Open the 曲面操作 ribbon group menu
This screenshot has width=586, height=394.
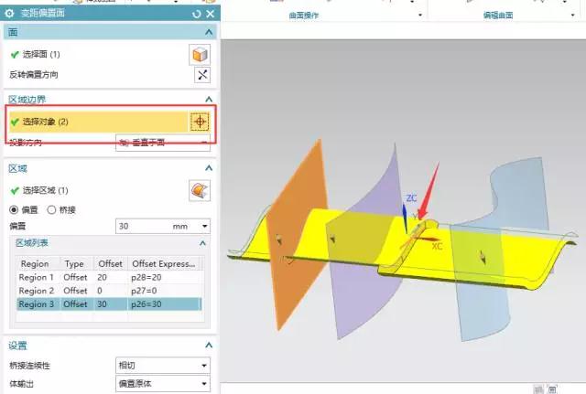pyautogui.click(x=420, y=16)
